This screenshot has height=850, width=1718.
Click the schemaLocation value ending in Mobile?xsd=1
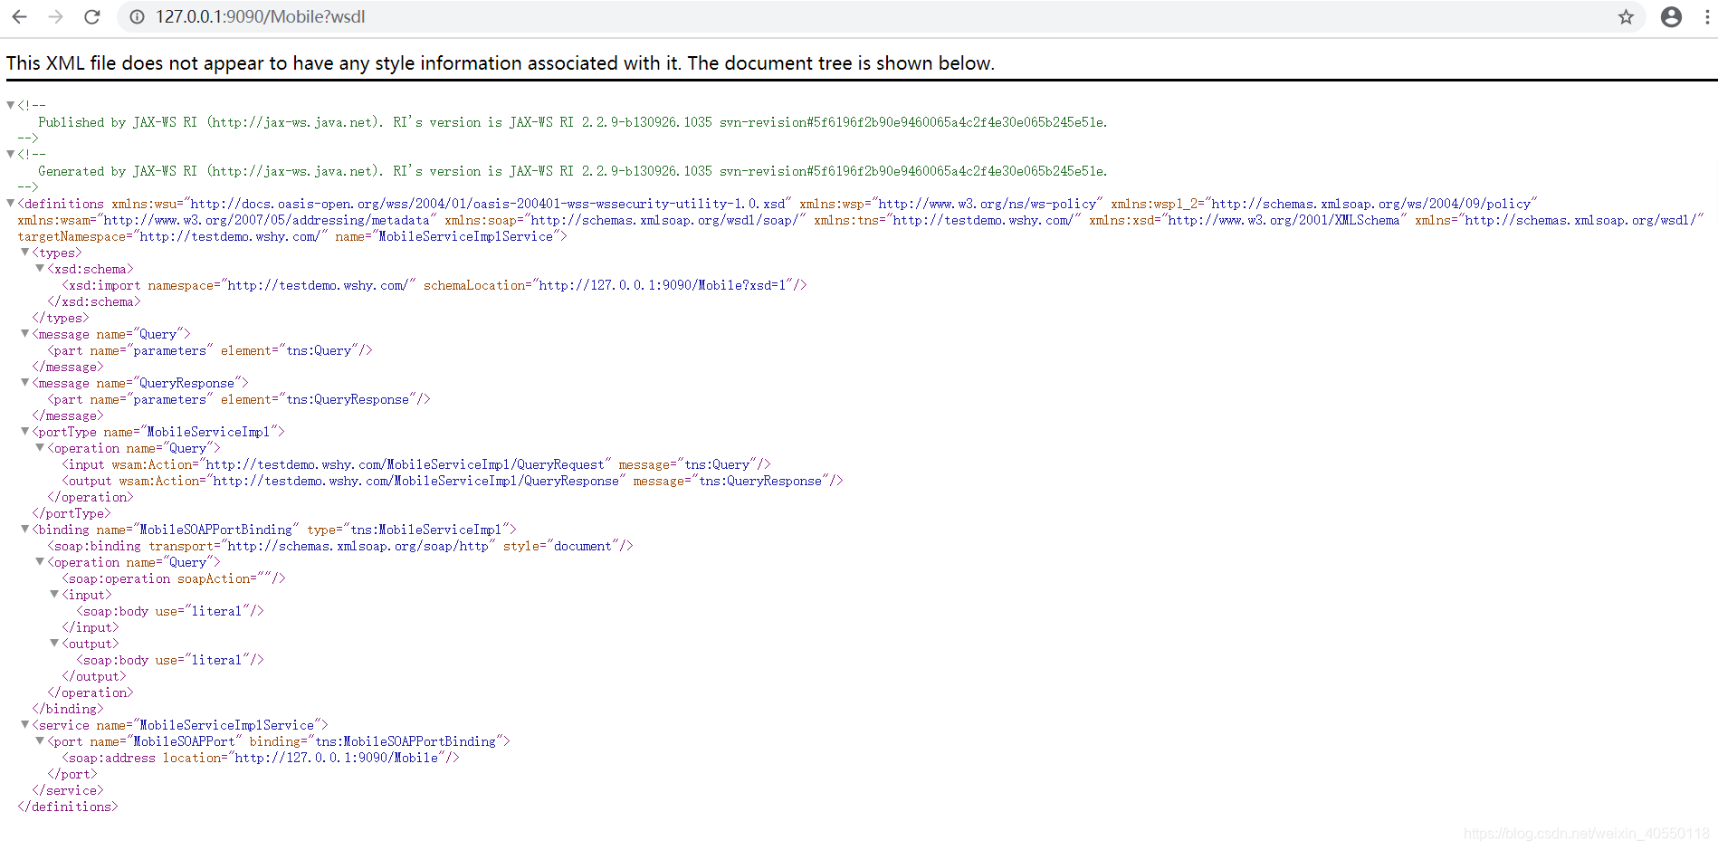coord(663,285)
